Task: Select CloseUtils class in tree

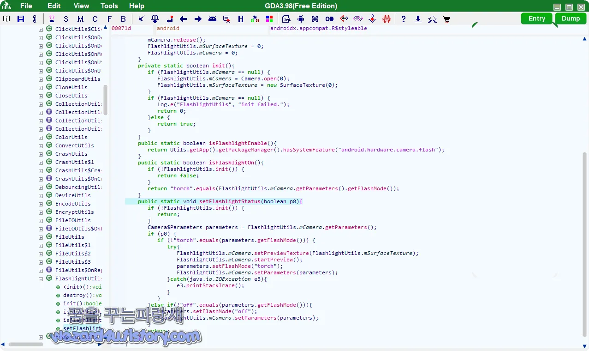Action: pos(71,96)
